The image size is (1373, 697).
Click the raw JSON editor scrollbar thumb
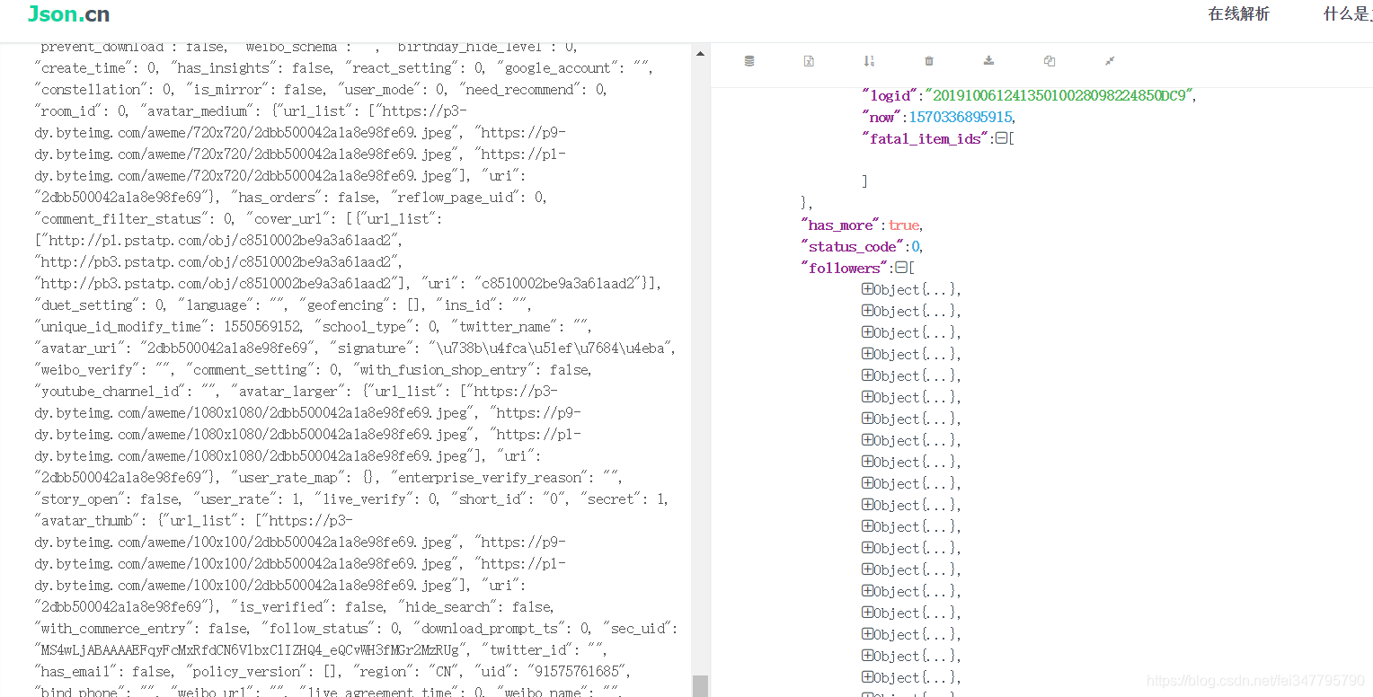pyautogui.click(x=700, y=685)
